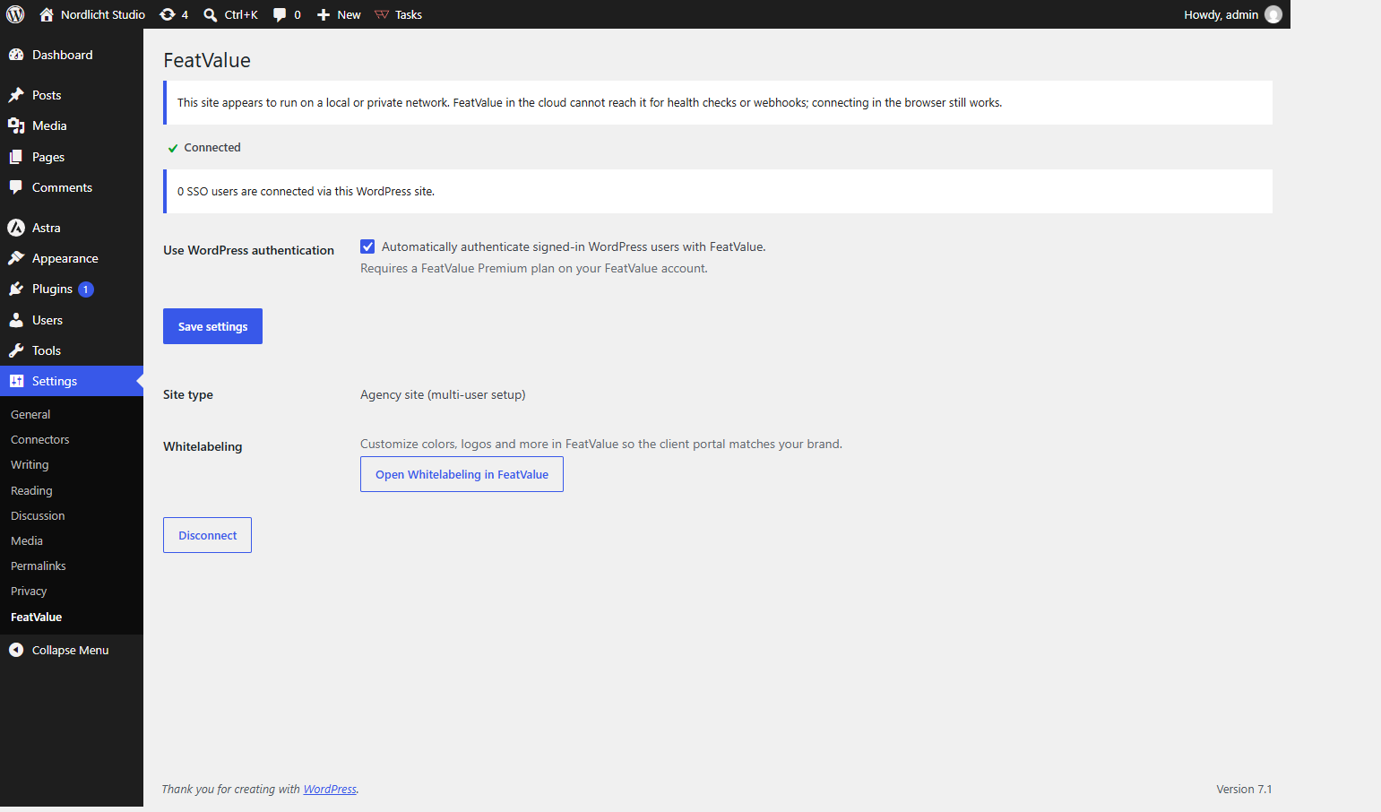Click the Collapse Menu arrow icon
This screenshot has height=812, width=1381.
(16, 650)
